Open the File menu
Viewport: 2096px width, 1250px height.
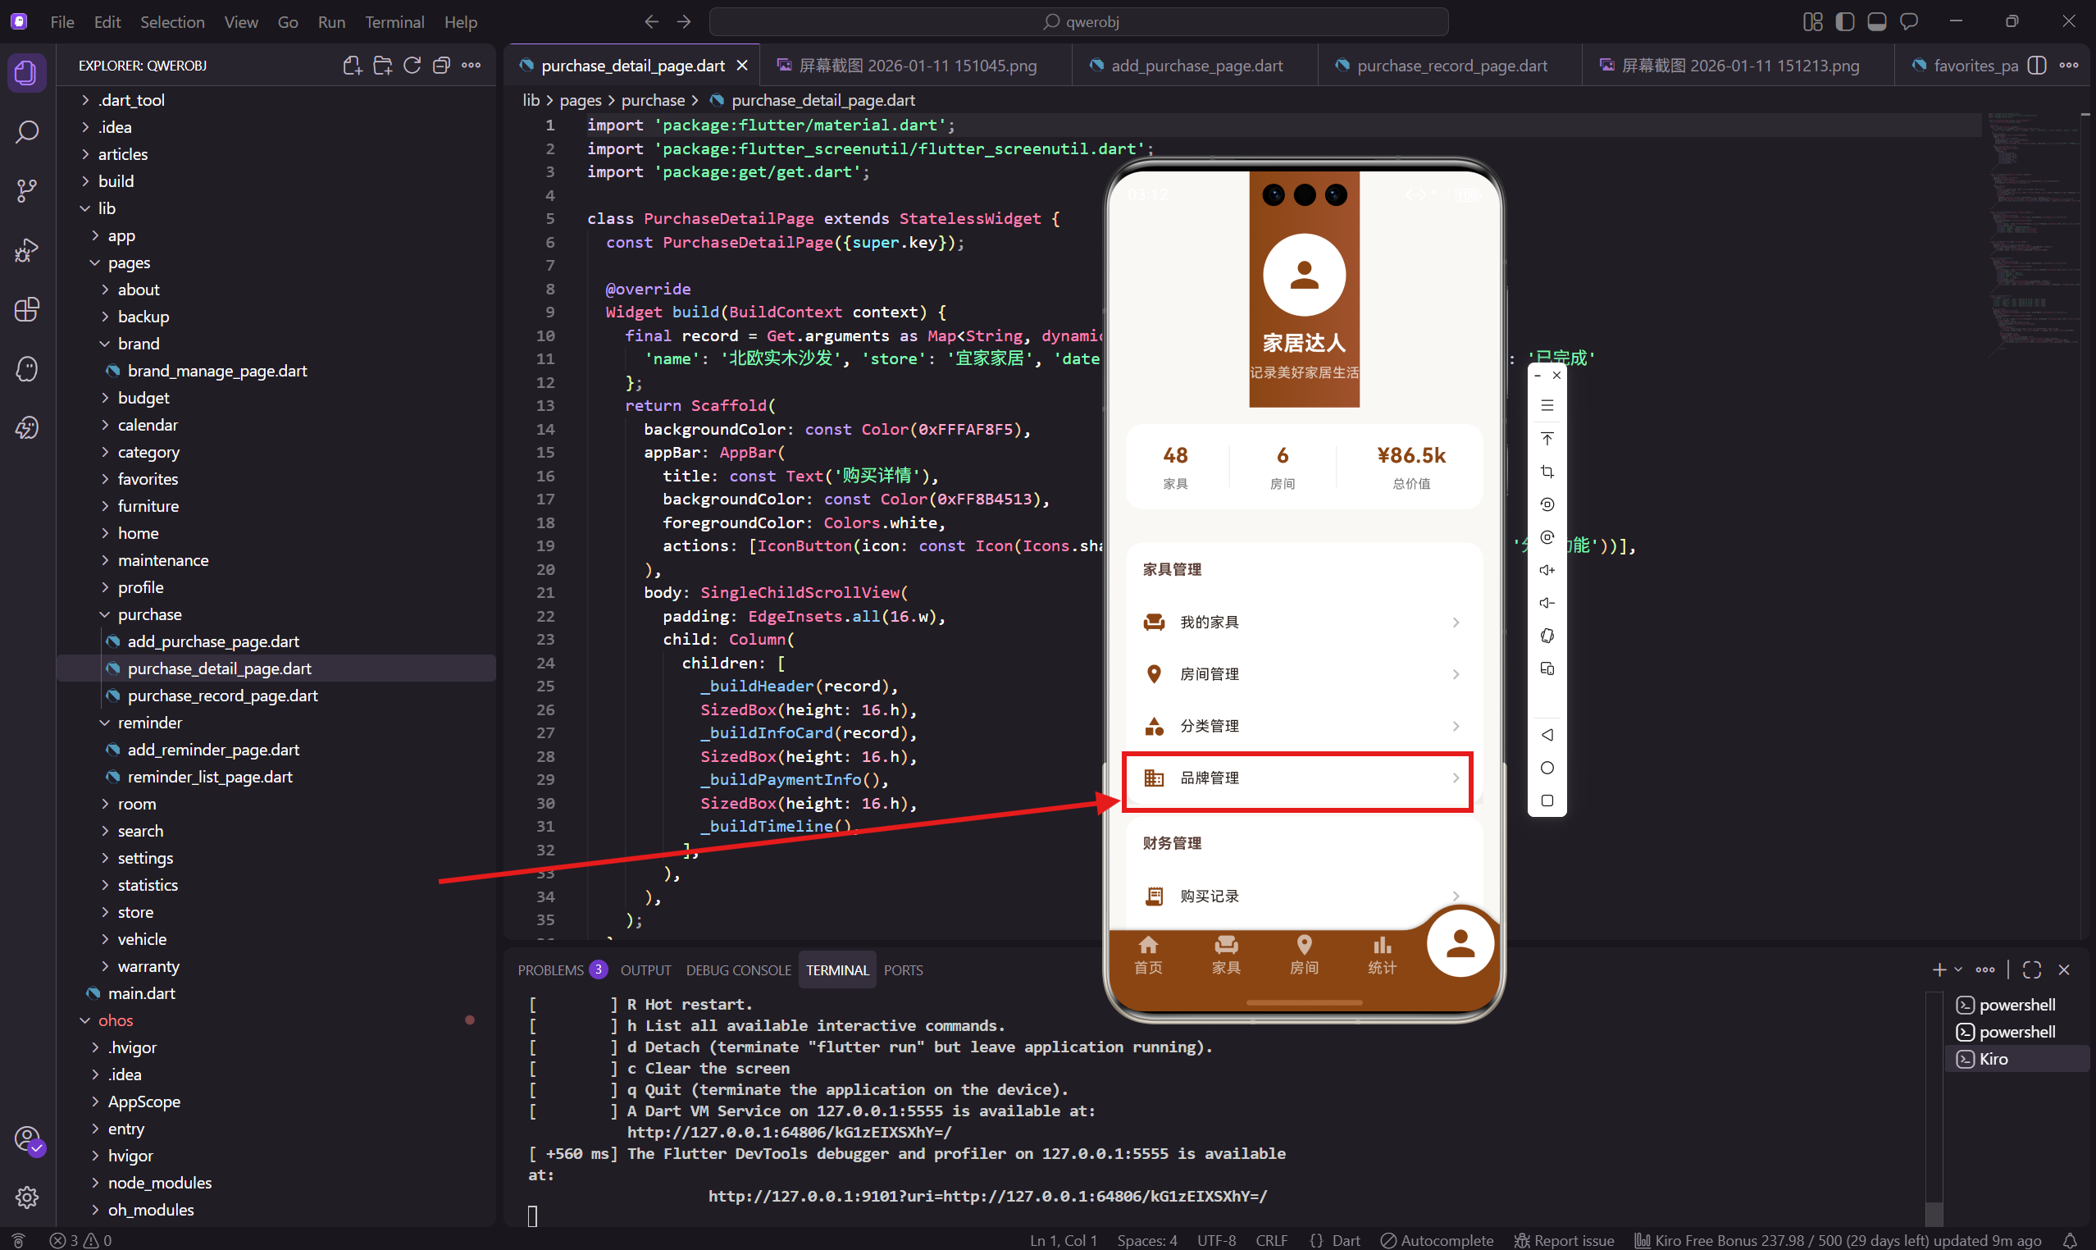pos(62,22)
